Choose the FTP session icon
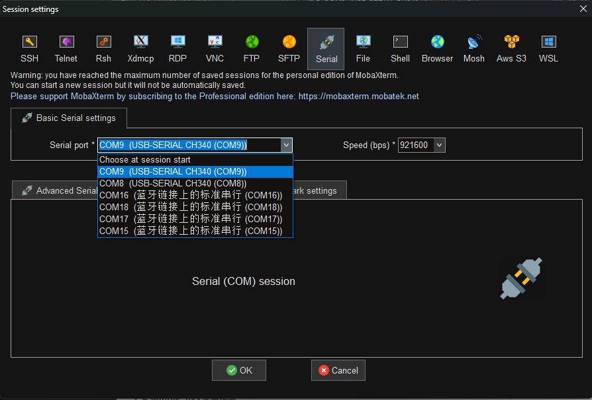 click(x=252, y=49)
